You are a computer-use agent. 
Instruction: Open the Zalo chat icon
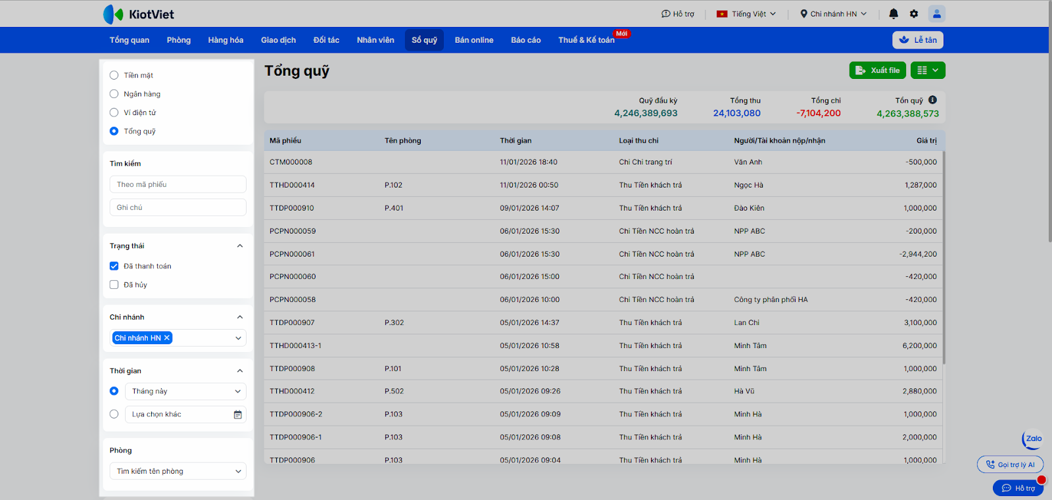(x=1033, y=439)
